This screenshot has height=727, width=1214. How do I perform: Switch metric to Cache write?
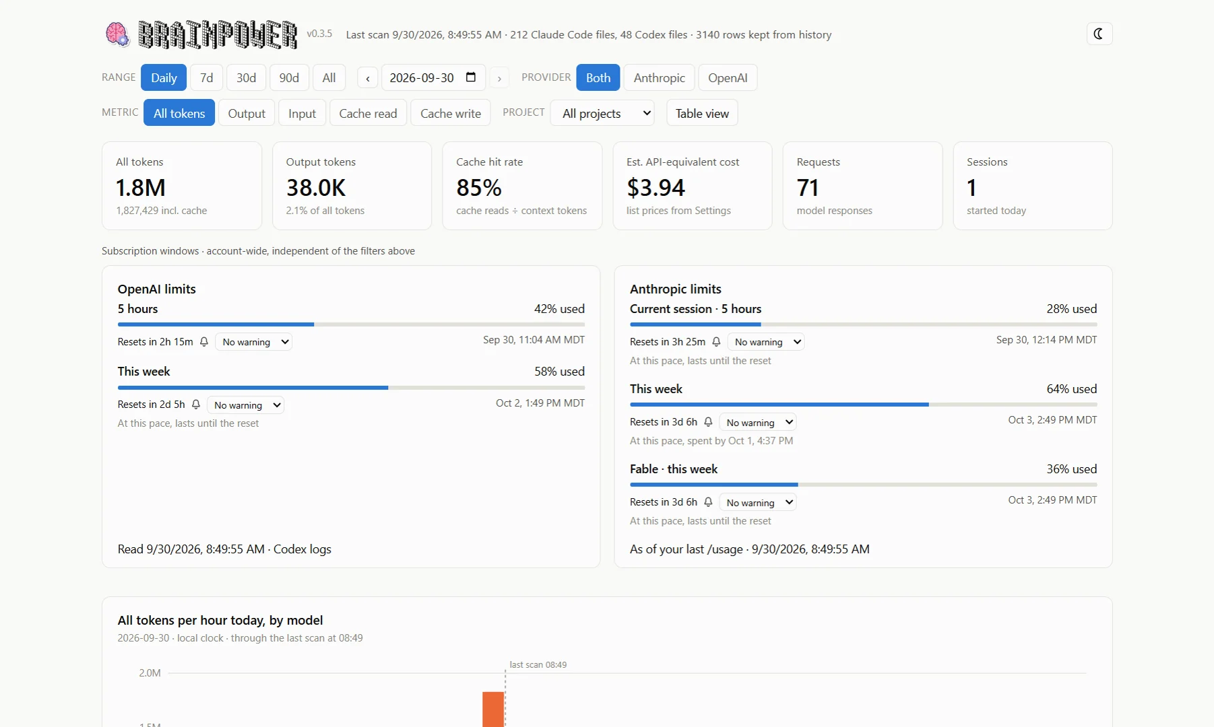(451, 113)
